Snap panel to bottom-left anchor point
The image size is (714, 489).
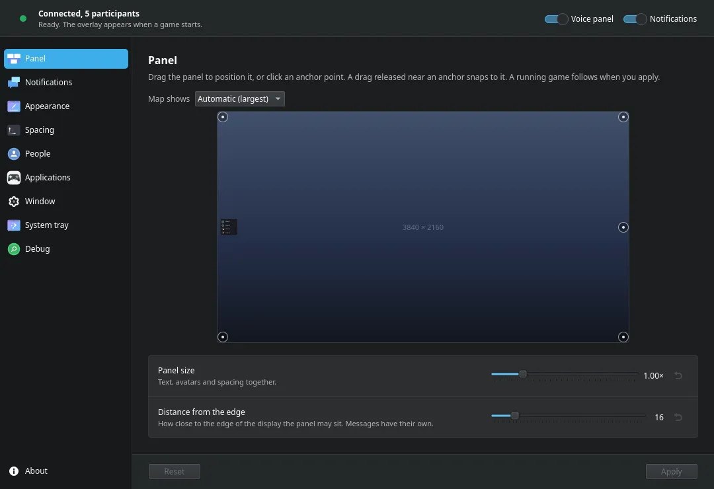[223, 337]
